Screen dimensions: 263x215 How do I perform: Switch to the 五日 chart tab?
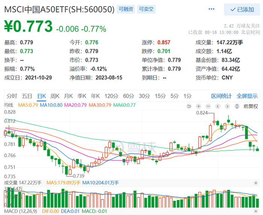coord(27,96)
